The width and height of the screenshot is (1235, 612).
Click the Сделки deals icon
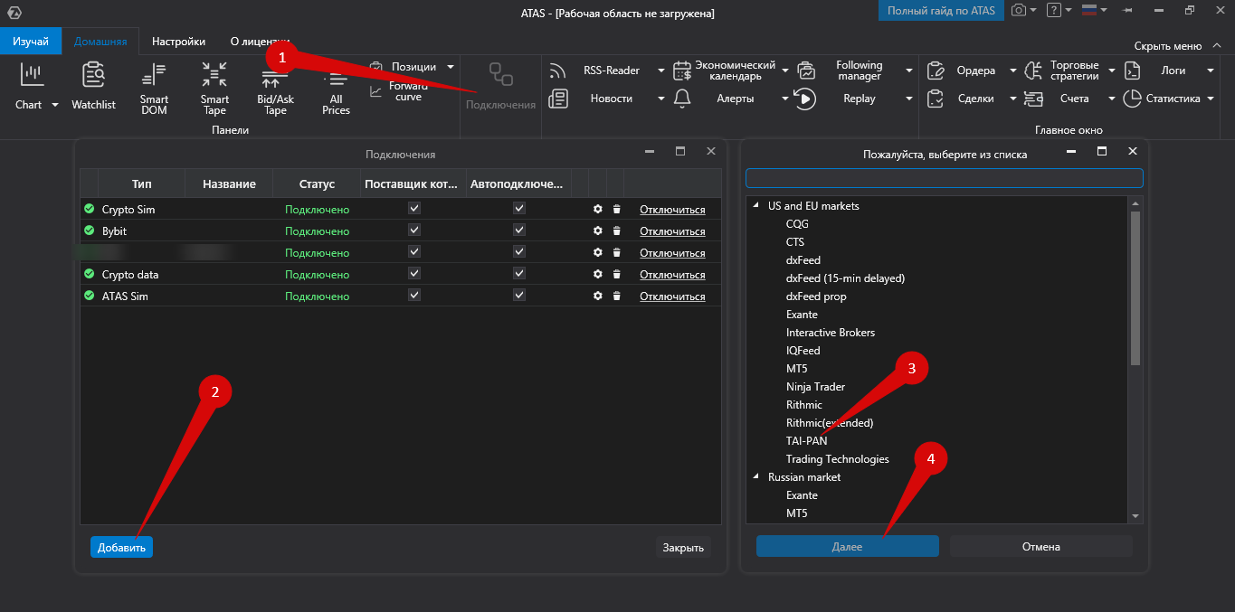(x=936, y=99)
